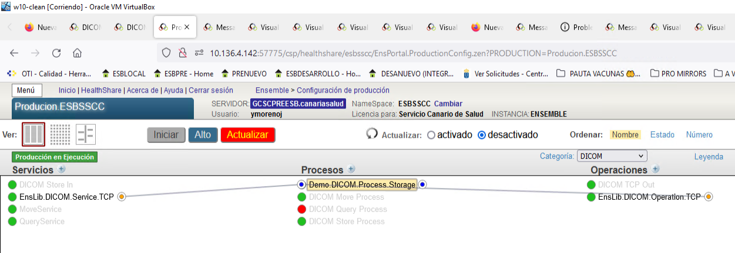The image size is (735, 253).
Task: Enable auto-refresh with activado radio
Action: pos(431,135)
